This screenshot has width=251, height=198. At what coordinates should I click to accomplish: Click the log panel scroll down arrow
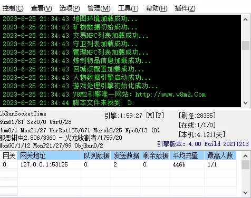click(246, 103)
